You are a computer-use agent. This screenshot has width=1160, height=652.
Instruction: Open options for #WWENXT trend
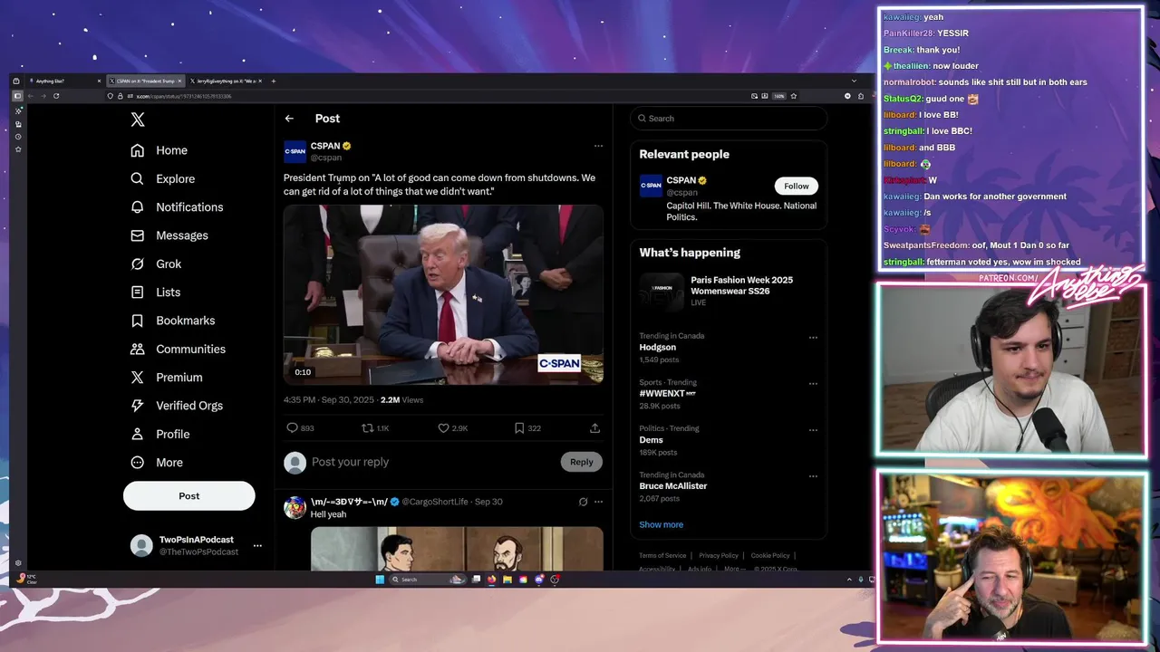pos(813,384)
